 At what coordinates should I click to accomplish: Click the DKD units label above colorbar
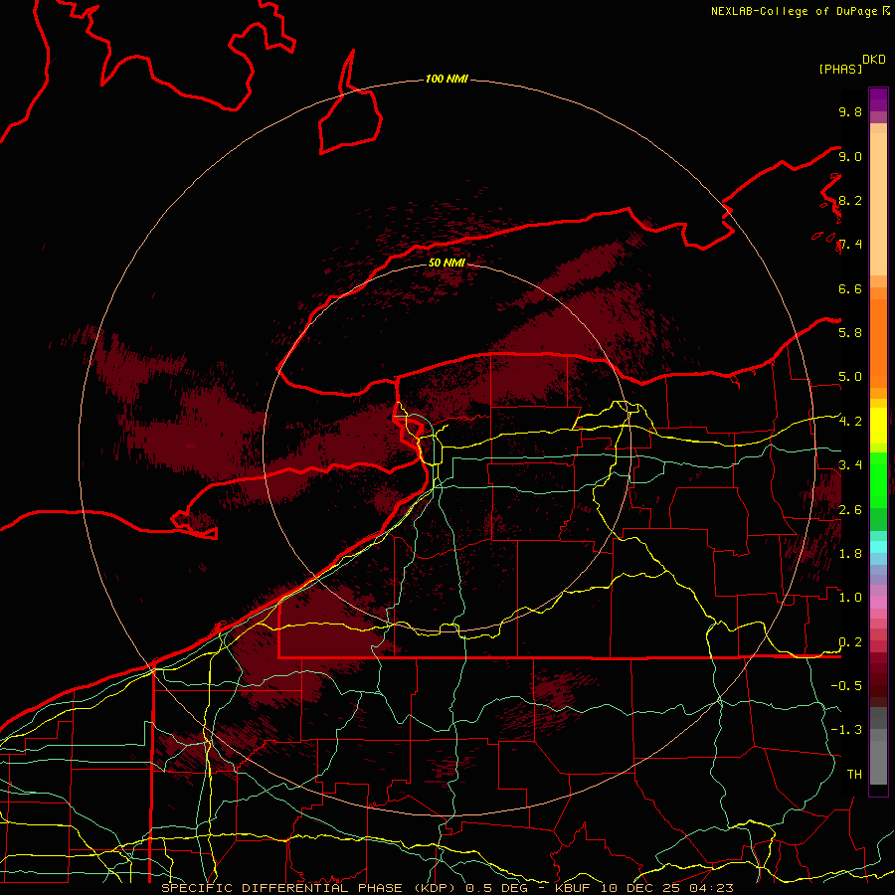click(874, 60)
